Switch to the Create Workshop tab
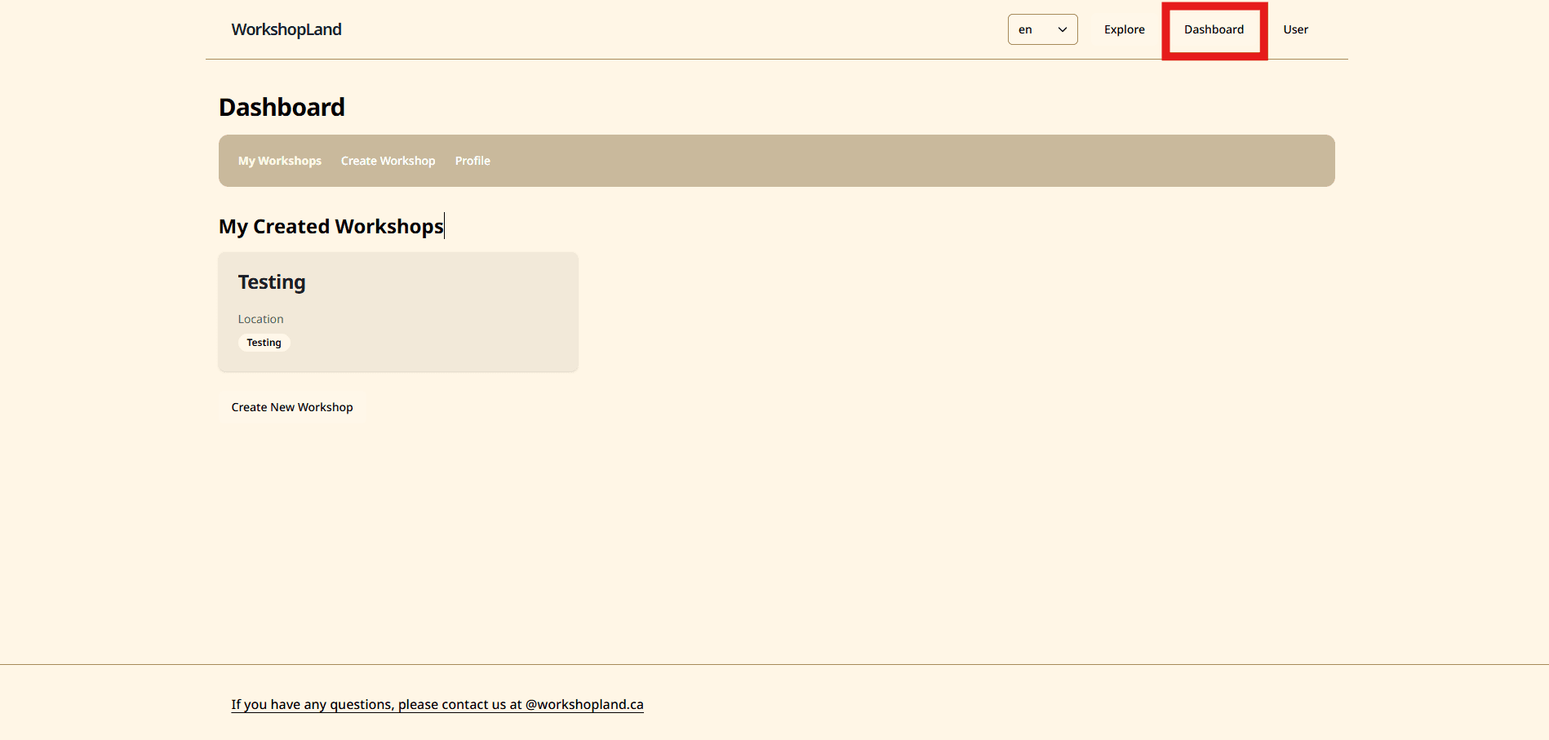 [x=388, y=161]
